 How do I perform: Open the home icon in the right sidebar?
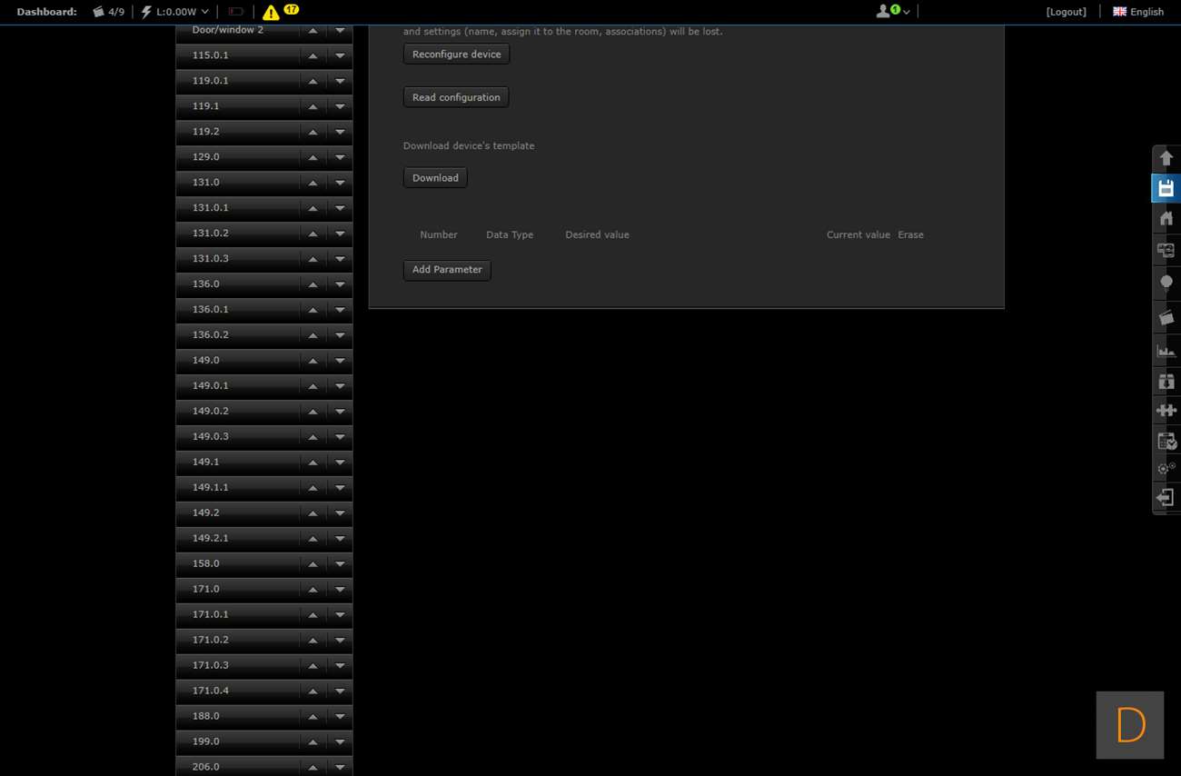pyautogui.click(x=1166, y=218)
